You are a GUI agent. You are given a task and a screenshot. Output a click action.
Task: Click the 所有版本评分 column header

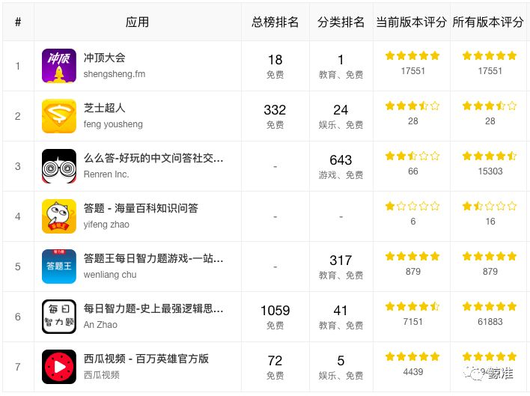(x=488, y=22)
